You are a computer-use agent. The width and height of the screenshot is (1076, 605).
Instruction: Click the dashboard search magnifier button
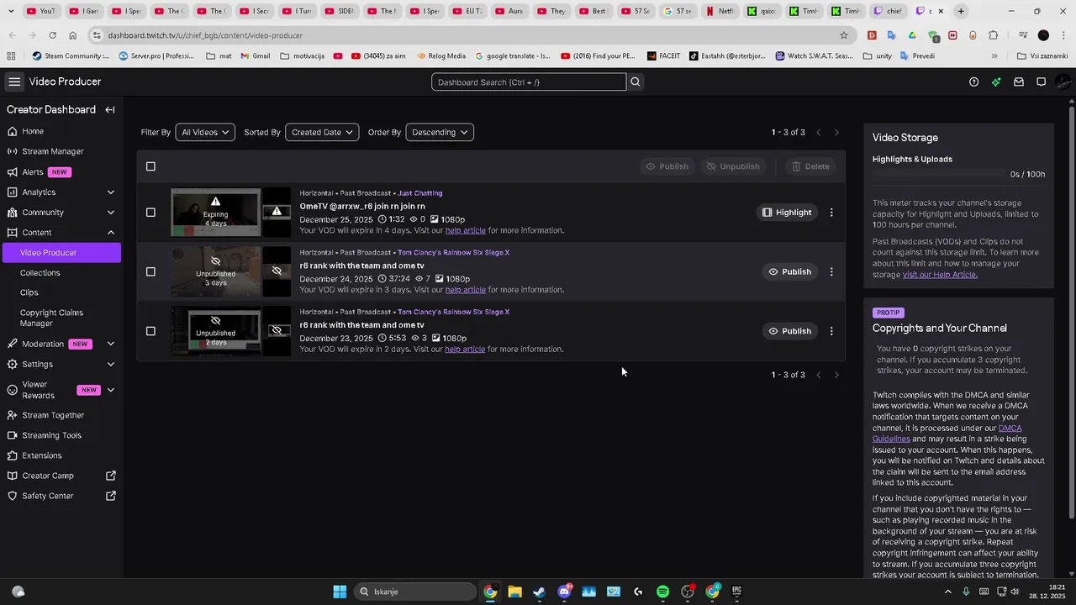click(636, 82)
